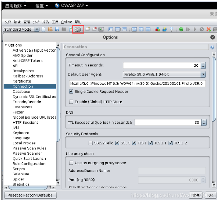
Task: Open the 位置 places menu
Action: tap(42, 6)
